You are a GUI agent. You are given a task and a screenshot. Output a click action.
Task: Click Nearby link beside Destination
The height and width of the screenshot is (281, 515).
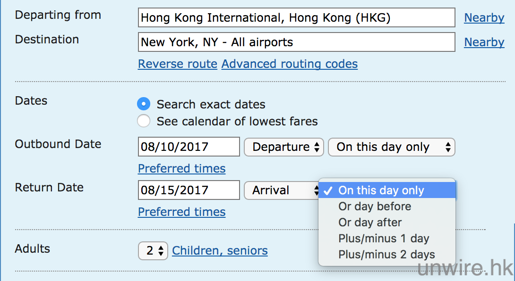click(x=484, y=42)
